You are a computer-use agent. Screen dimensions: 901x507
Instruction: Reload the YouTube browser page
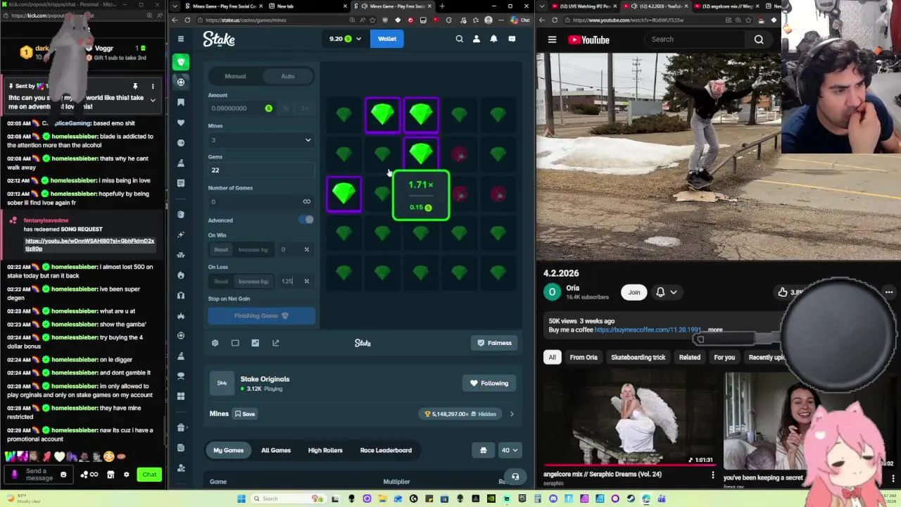pyautogui.click(x=555, y=20)
